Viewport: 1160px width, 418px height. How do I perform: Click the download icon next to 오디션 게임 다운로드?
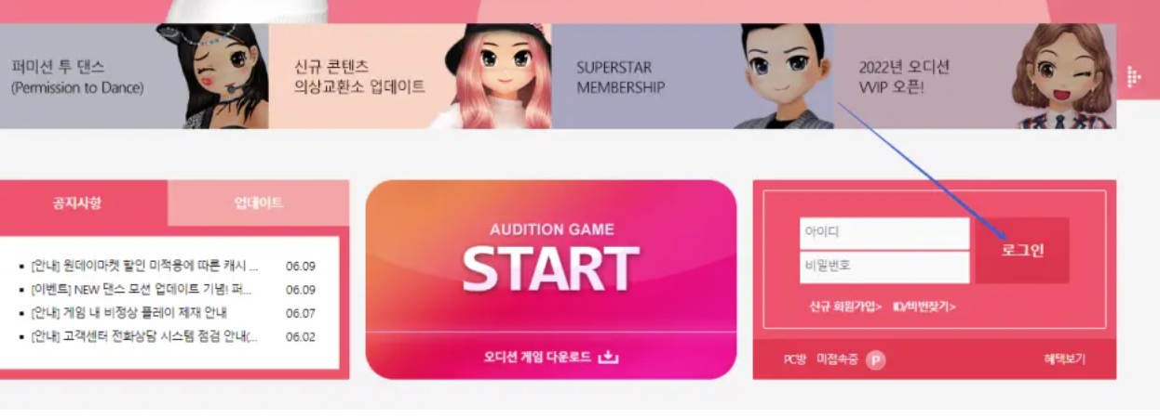click(x=608, y=357)
